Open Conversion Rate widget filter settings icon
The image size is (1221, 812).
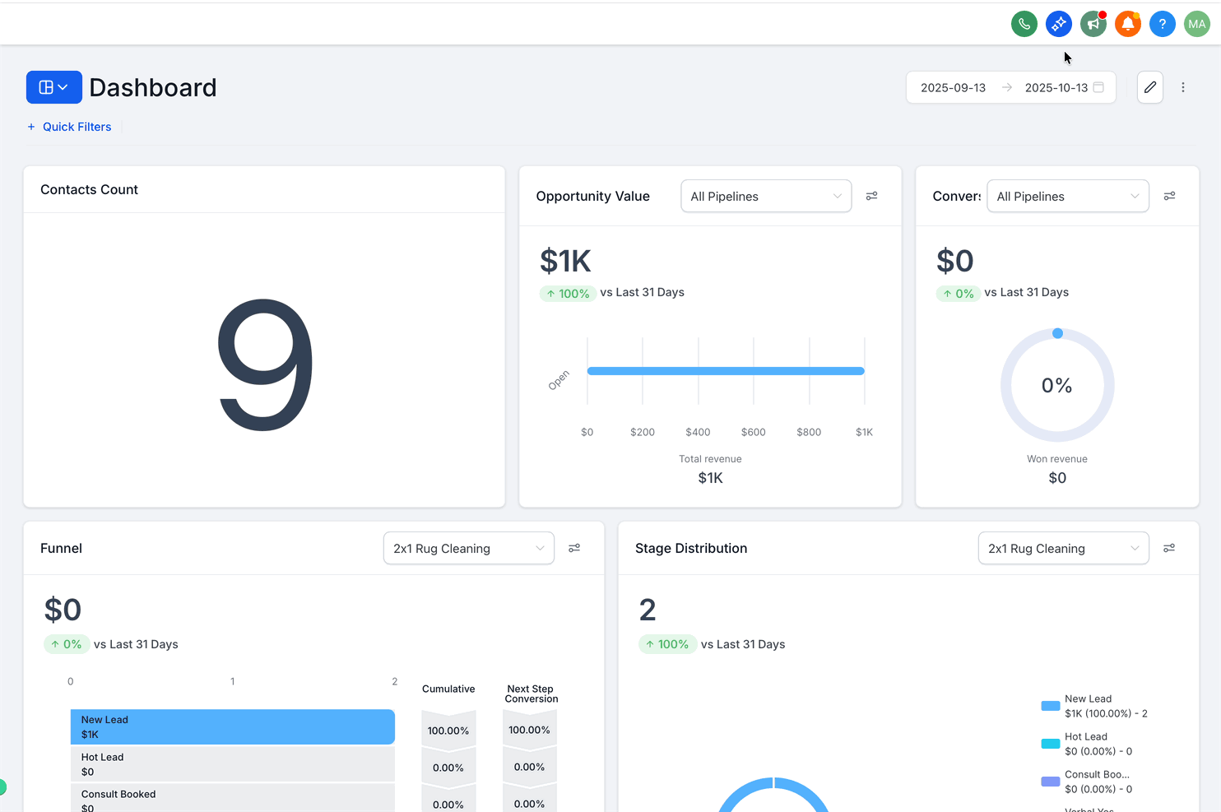[x=1169, y=196]
